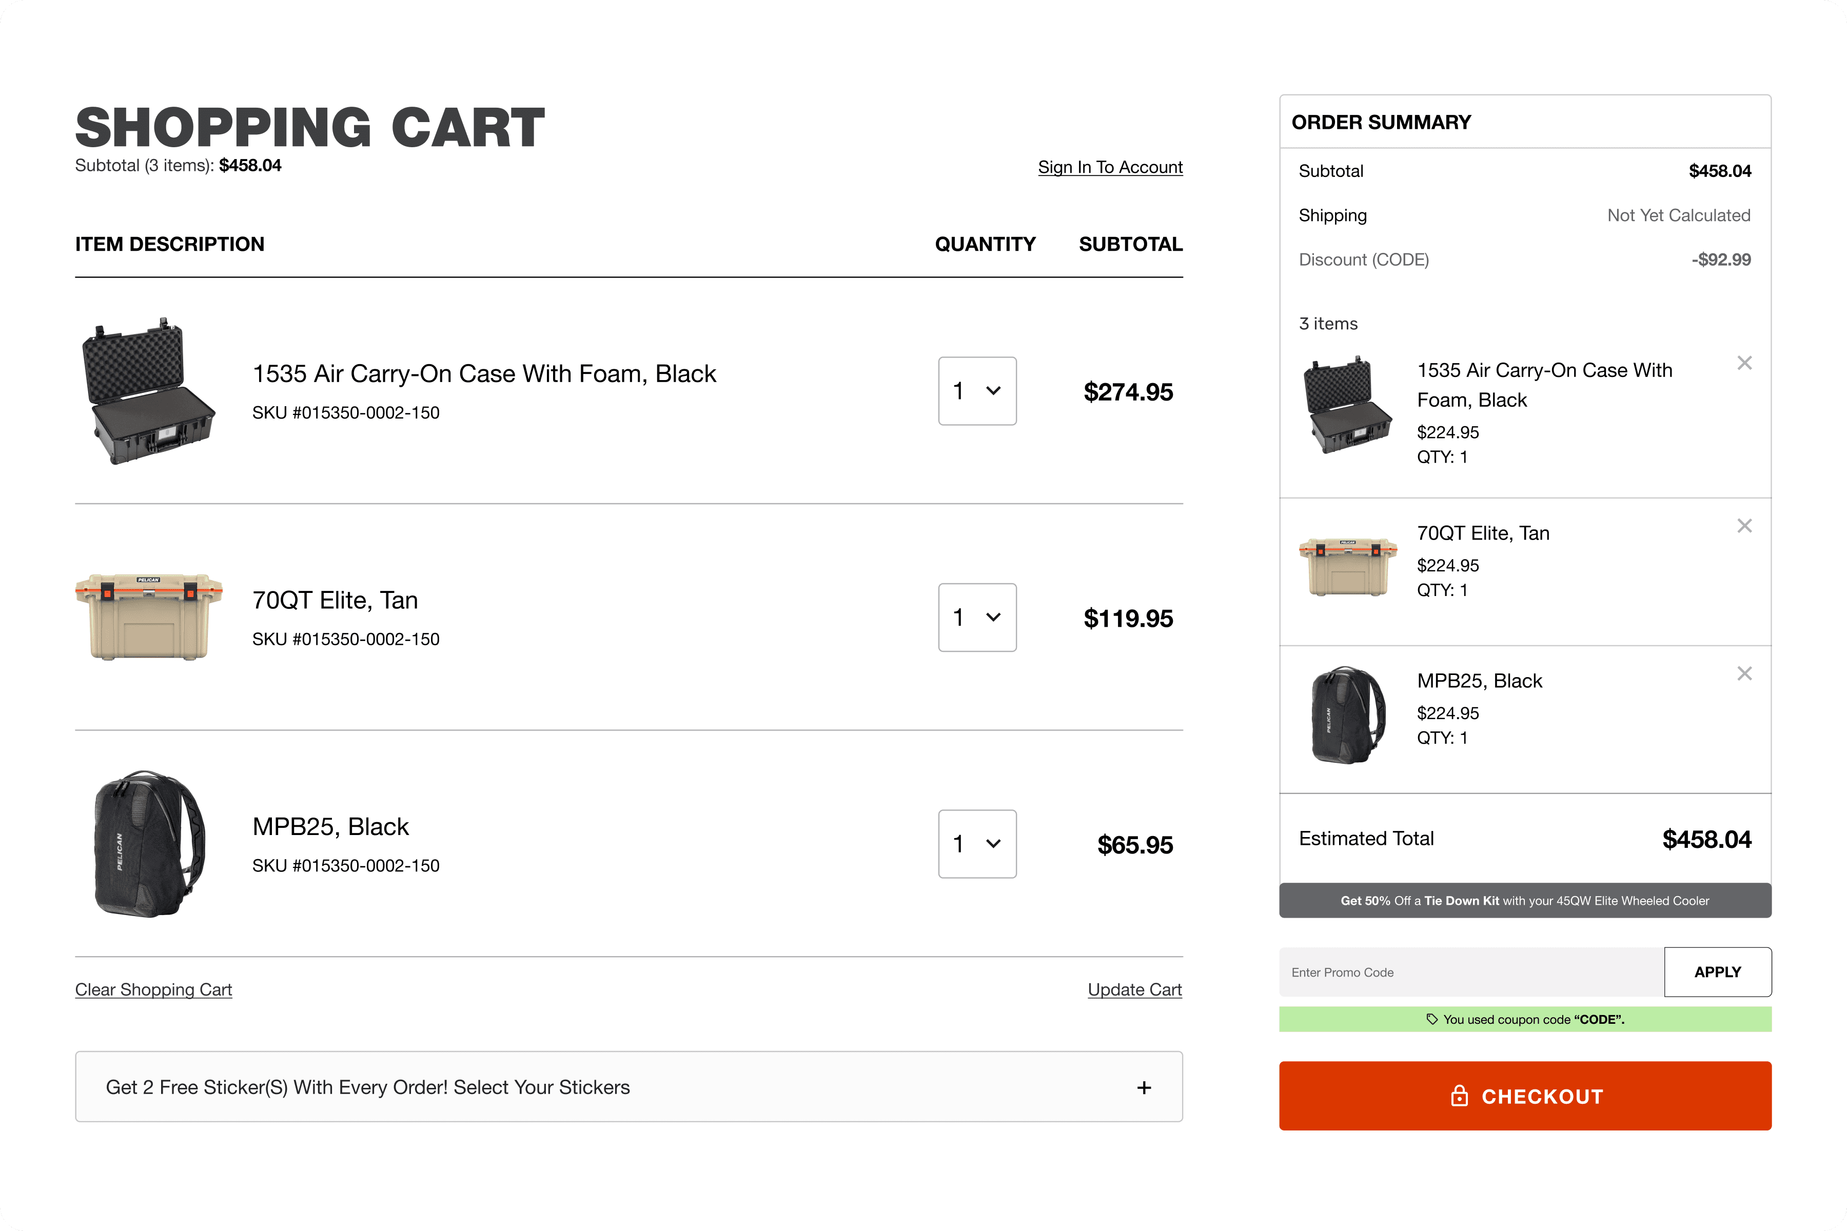Click the backpack thumbnail in order summary
This screenshot has height=1231, width=1847.
click(x=1348, y=714)
